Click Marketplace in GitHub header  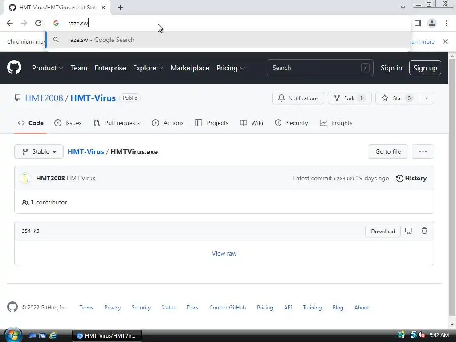tap(190, 68)
